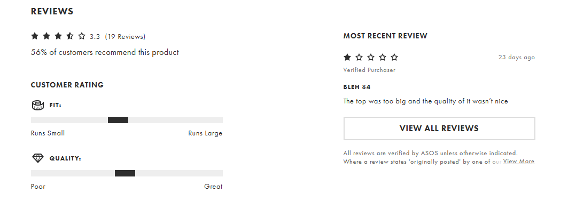Click the last empty star in recent review

coord(394,57)
